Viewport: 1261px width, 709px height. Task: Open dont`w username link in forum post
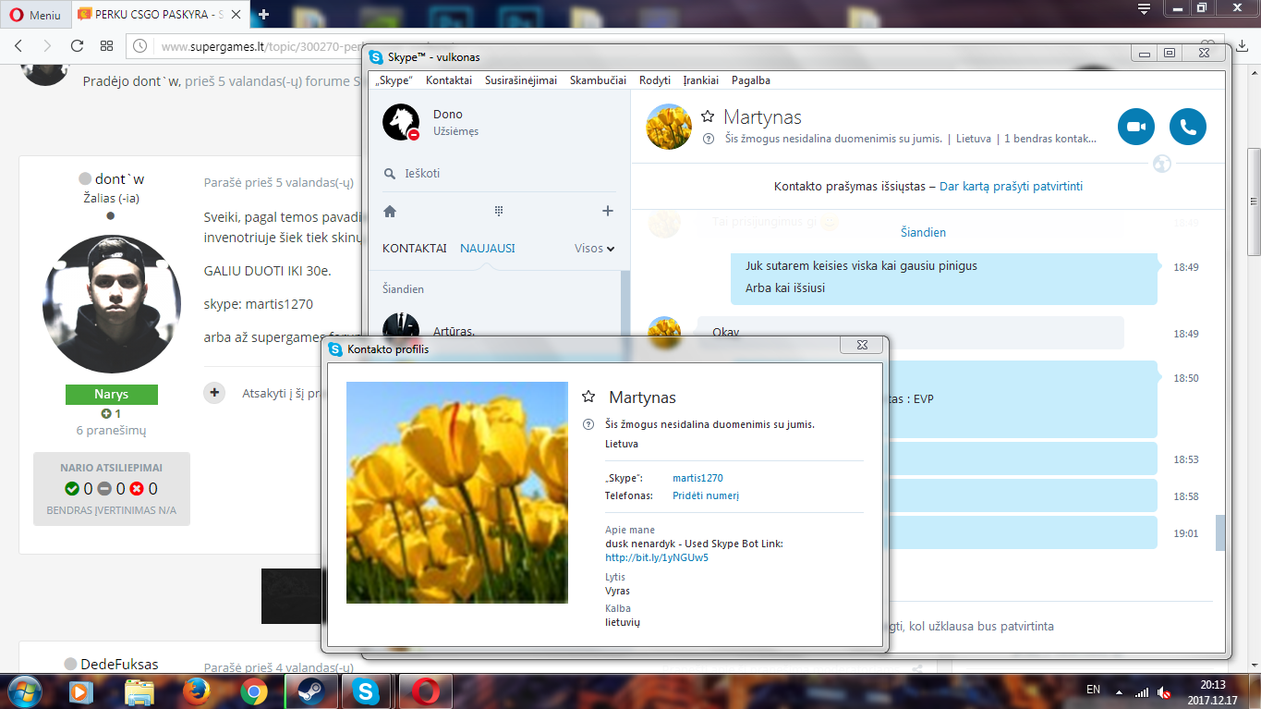(x=119, y=179)
